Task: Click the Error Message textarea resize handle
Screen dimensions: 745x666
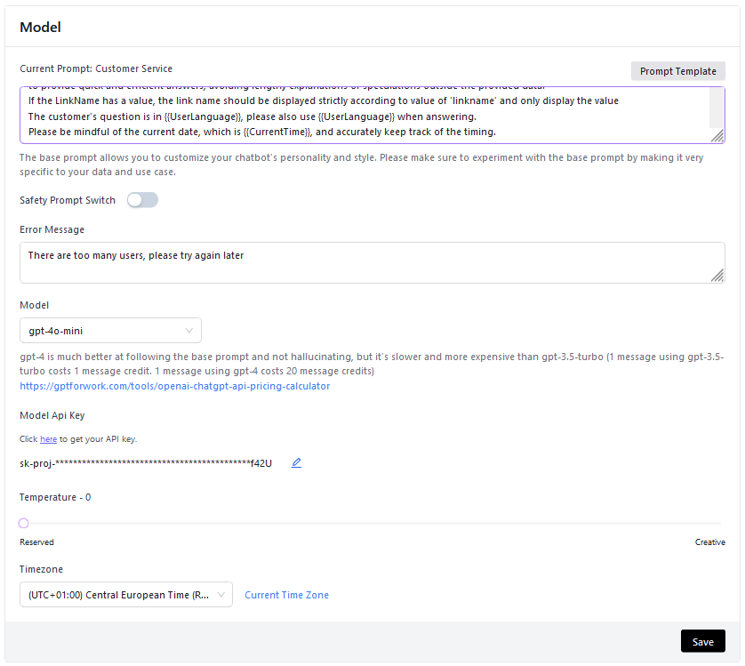Action: (x=717, y=277)
